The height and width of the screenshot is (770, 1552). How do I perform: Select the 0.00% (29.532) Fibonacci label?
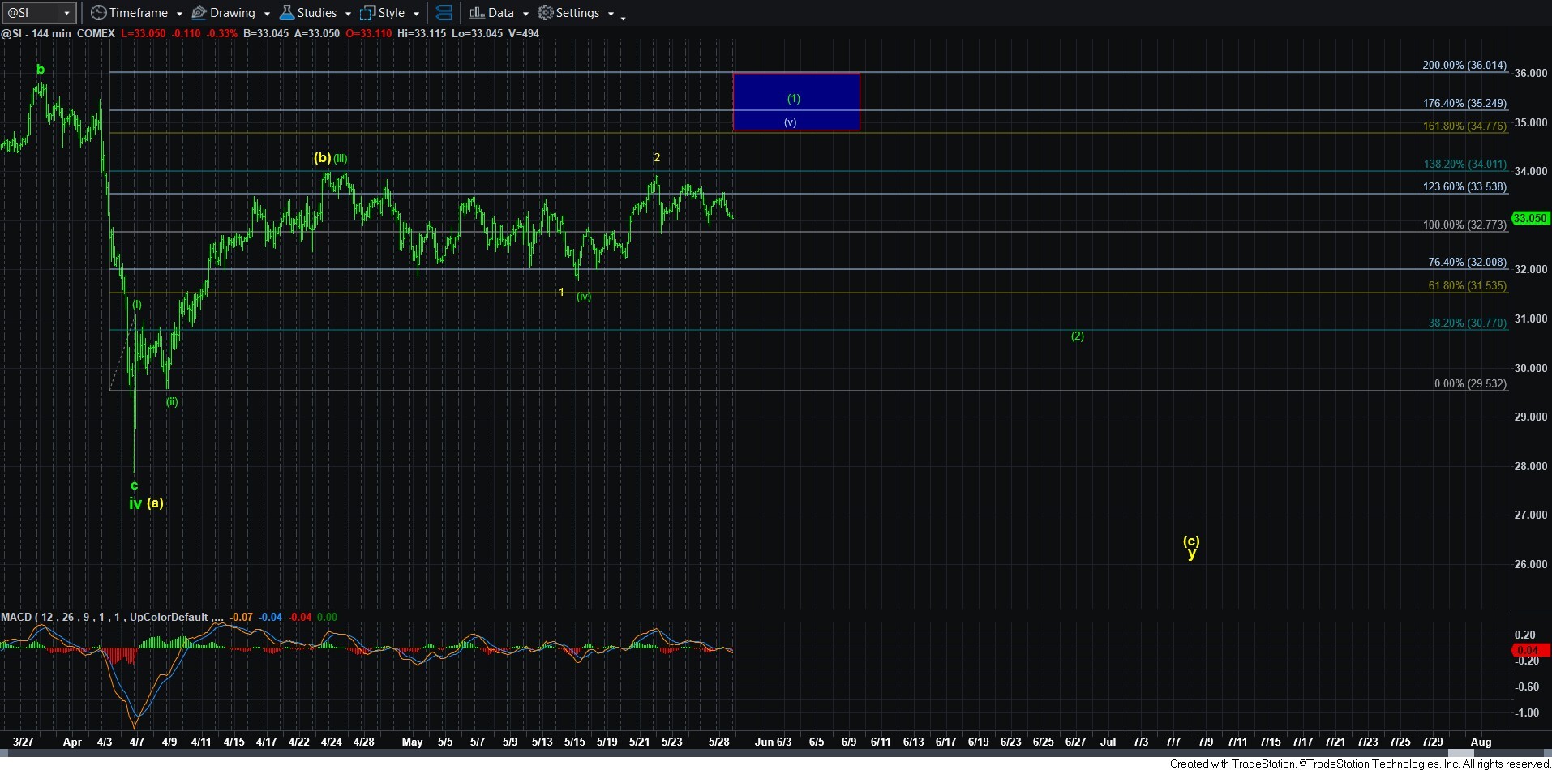[1470, 383]
